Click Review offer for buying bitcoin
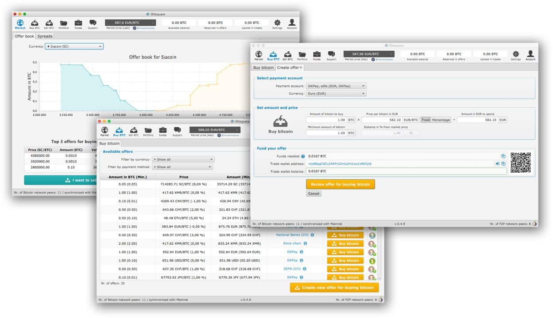Screen dimensions: 553x318 pos(340,184)
